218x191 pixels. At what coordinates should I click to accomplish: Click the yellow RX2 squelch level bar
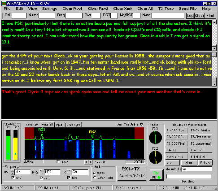pos(16,145)
